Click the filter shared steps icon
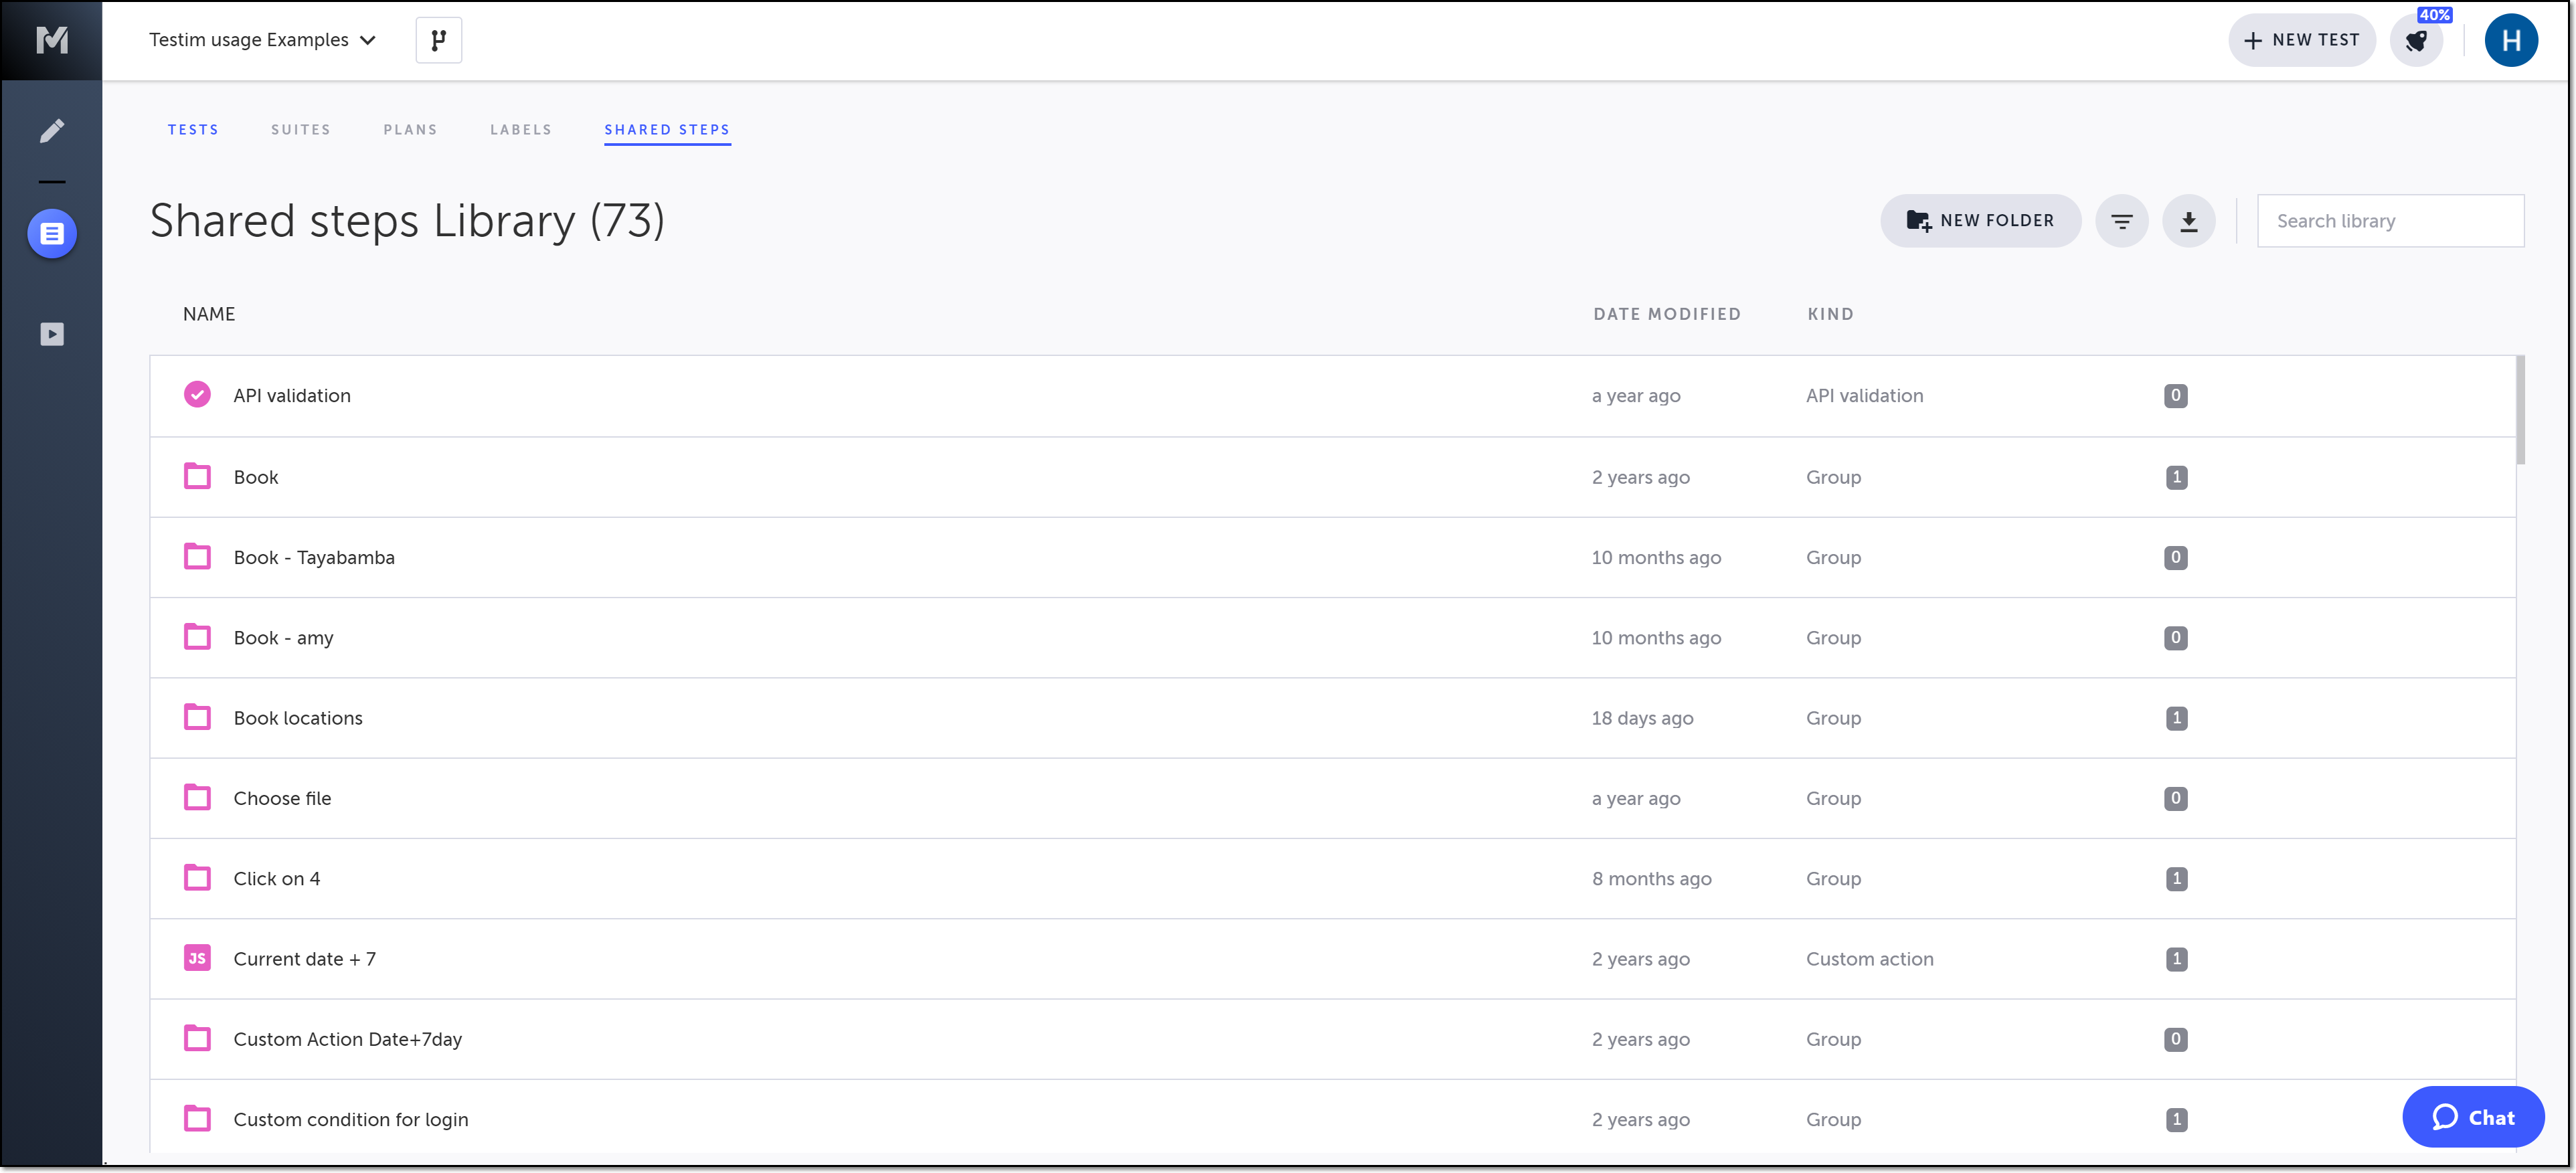The width and height of the screenshot is (2576, 1173). [2121, 221]
